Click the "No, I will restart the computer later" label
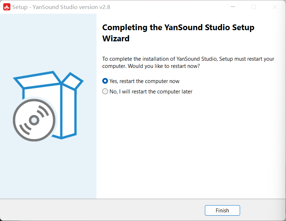The height and width of the screenshot is (221, 286). pyautogui.click(x=151, y=92)
